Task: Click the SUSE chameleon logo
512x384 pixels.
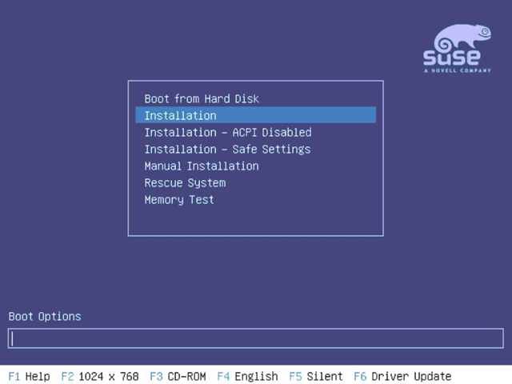Action: (x=457, y=48)
